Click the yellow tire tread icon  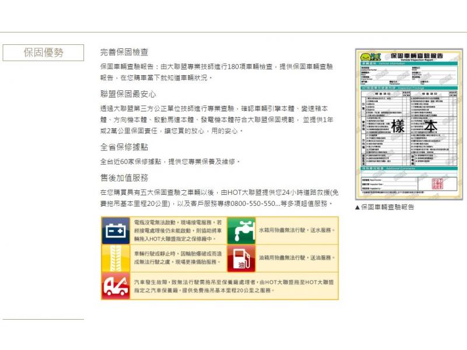116,258
